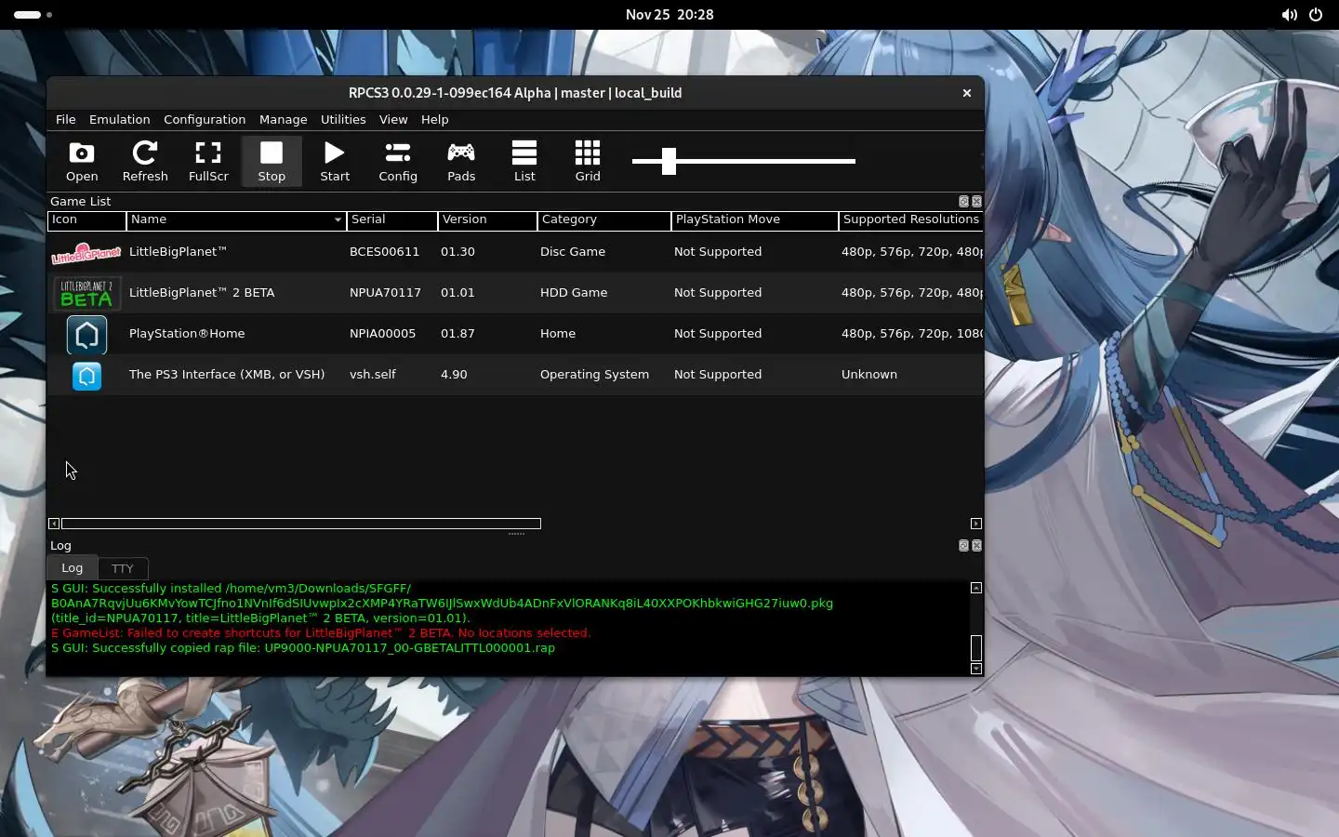Viewport: 1339px width, 837px height.
Task: Click version 01.87 cell
Action: [457, 334]
